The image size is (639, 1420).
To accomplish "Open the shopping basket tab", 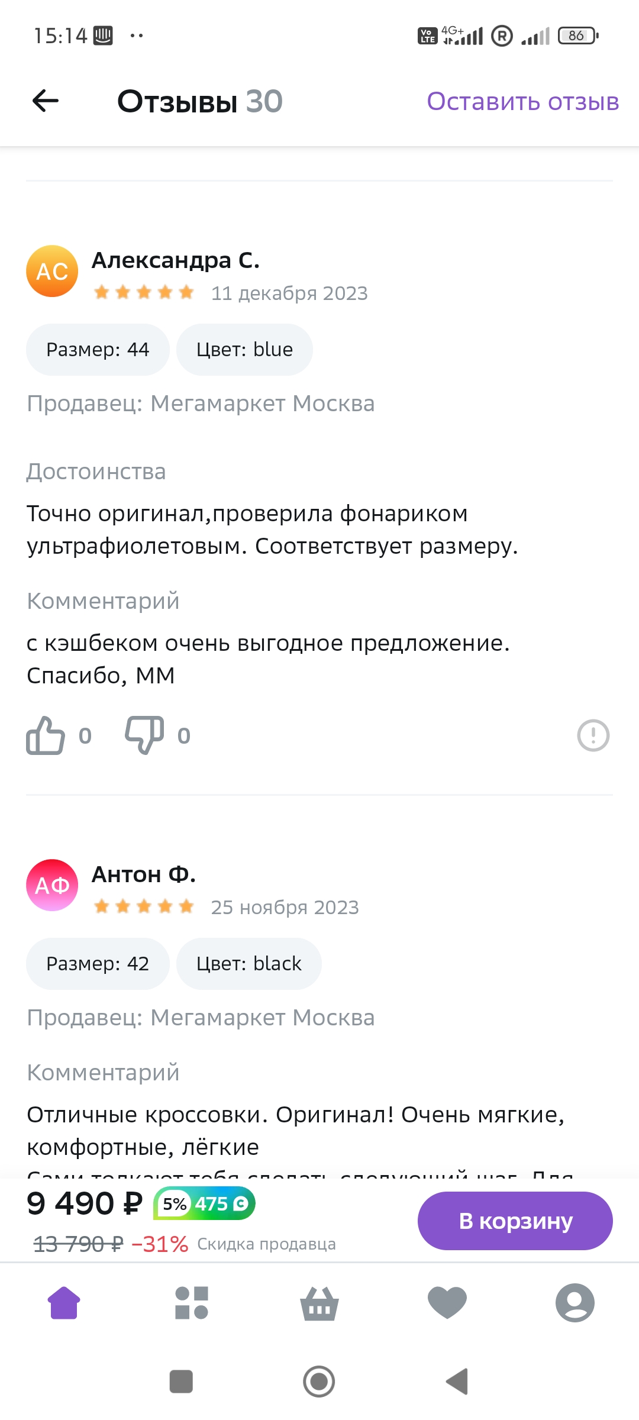I will 319,1303.
